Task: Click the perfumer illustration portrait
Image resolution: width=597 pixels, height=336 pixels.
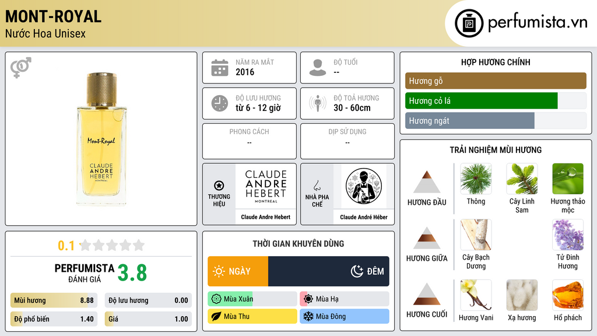Action: click(364, 186)
